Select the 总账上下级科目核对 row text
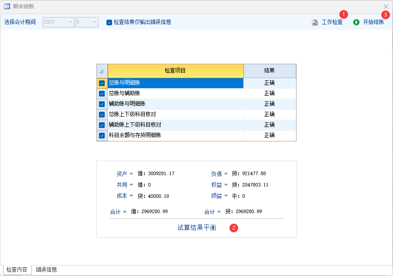 coord(132,114)
